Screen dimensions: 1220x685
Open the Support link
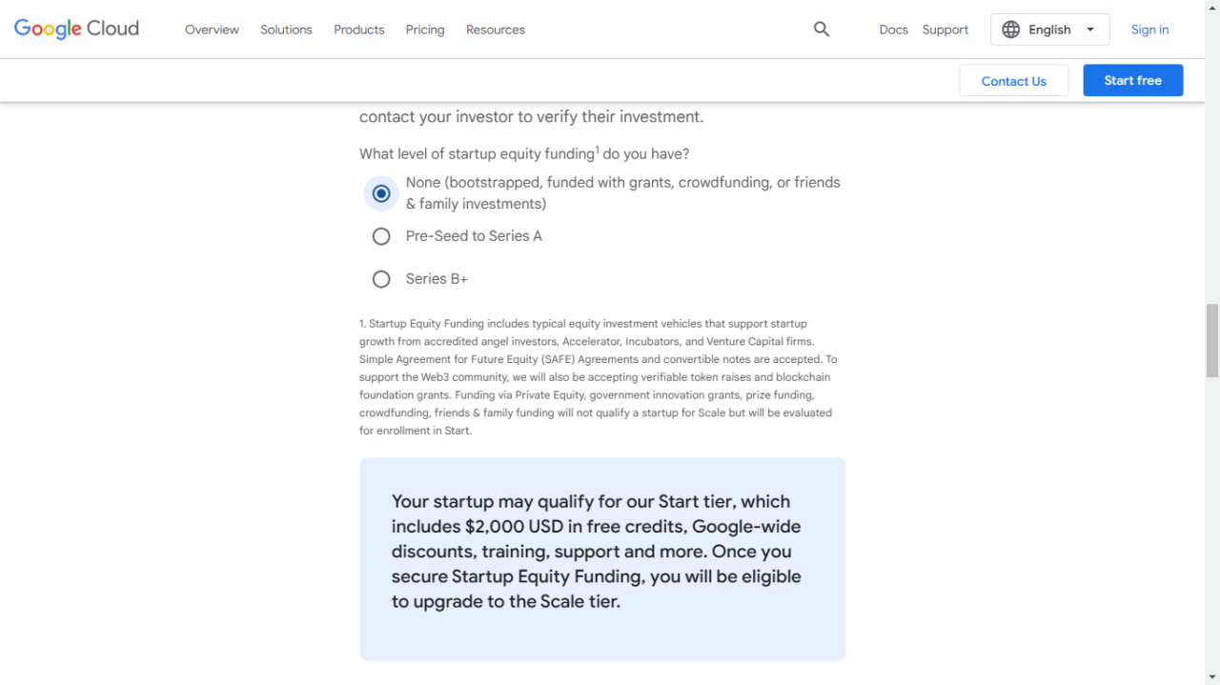click(945, 30)
